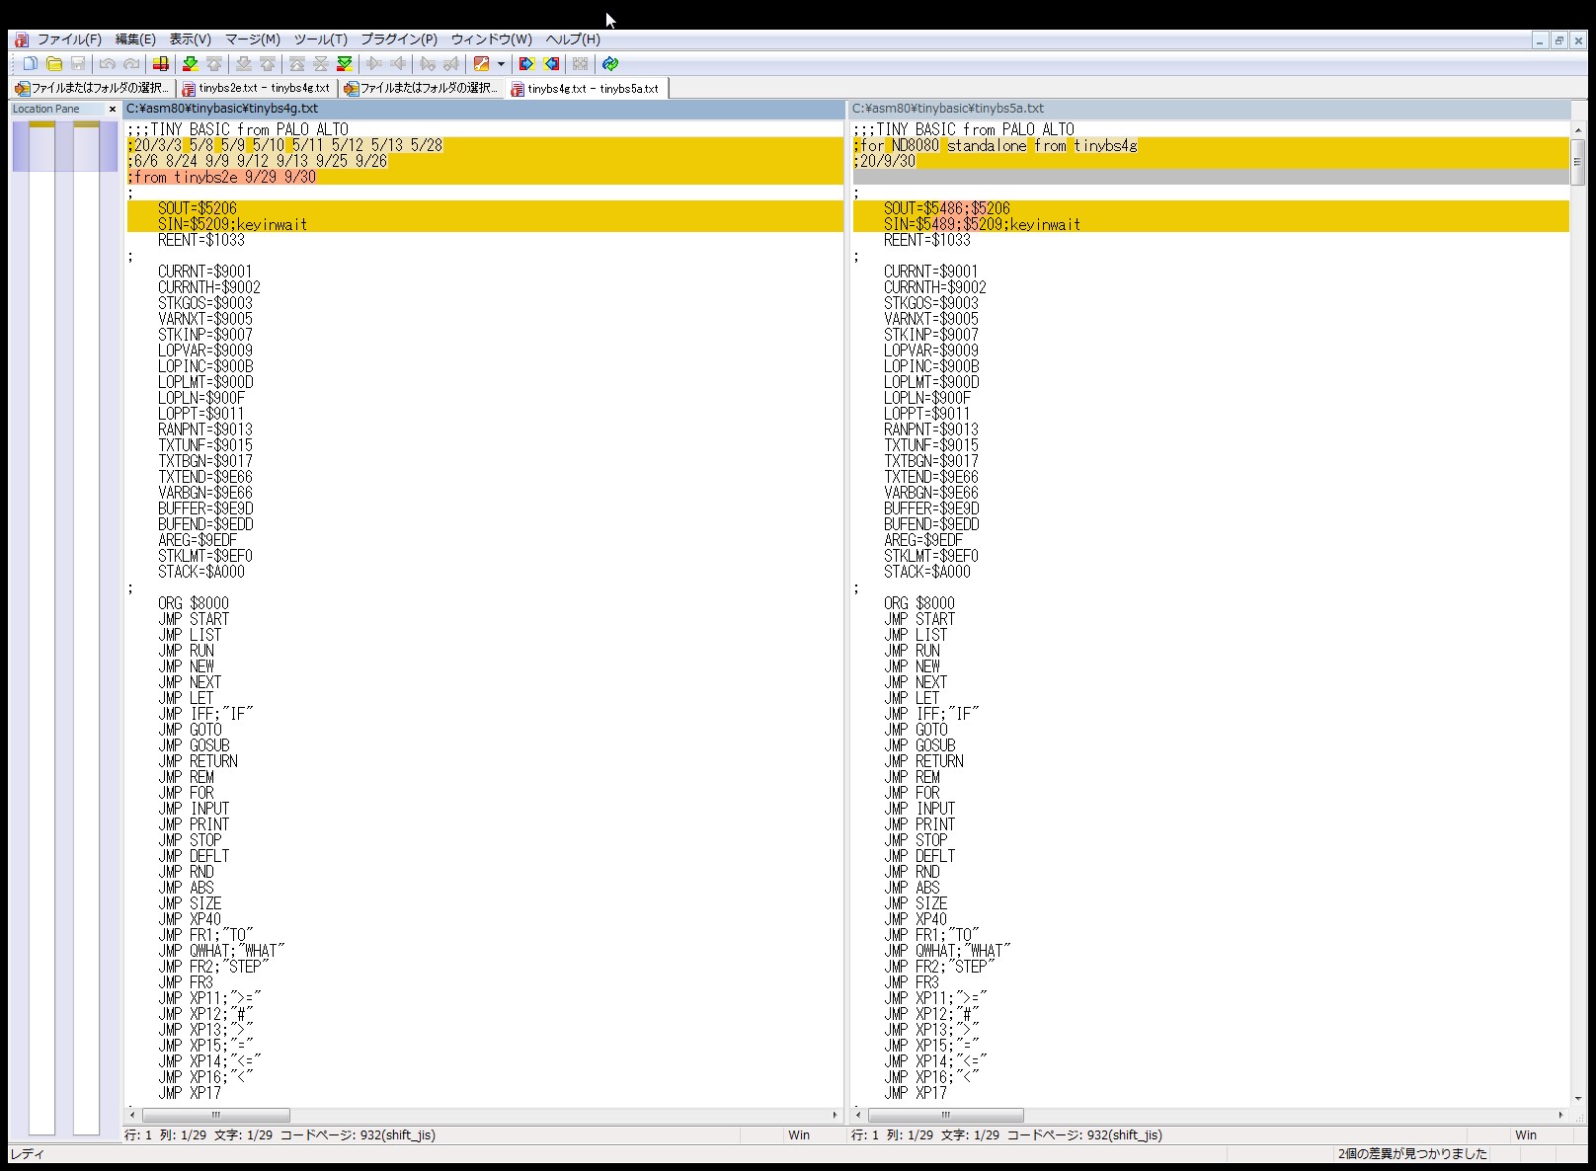Open the Options wrench icon

pos(481,64)
